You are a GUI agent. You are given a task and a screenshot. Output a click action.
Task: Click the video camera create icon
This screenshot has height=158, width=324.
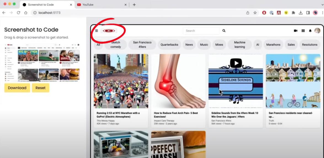(x=296, y=31)
